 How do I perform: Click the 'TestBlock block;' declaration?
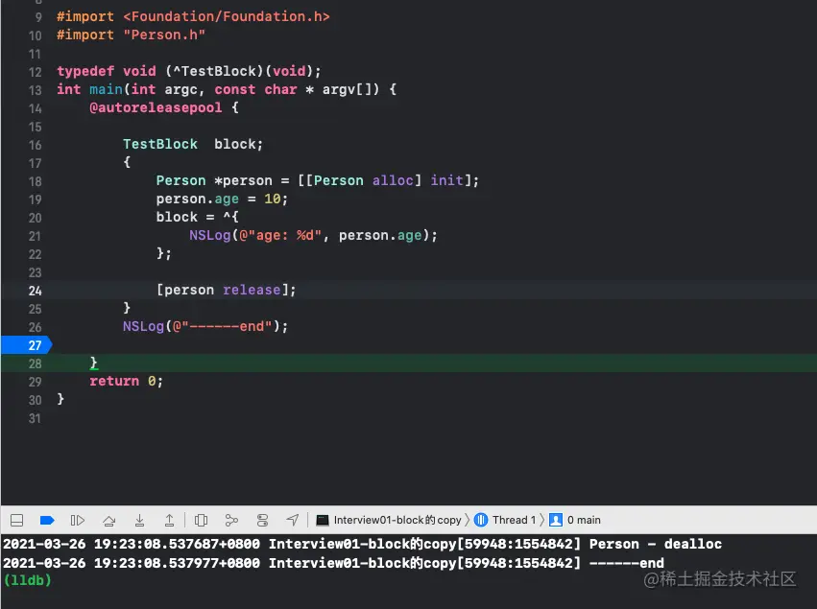[x=193, y=144]
